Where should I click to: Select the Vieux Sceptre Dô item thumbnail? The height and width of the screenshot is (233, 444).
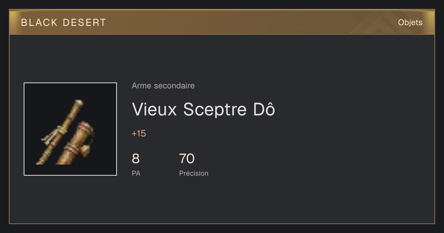(70, 129)
